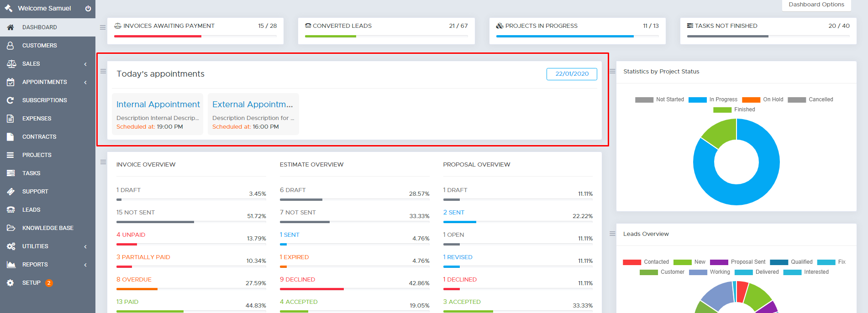
Task: Click the Knowledge Base folder icon
Action: (x=10, y=228)
